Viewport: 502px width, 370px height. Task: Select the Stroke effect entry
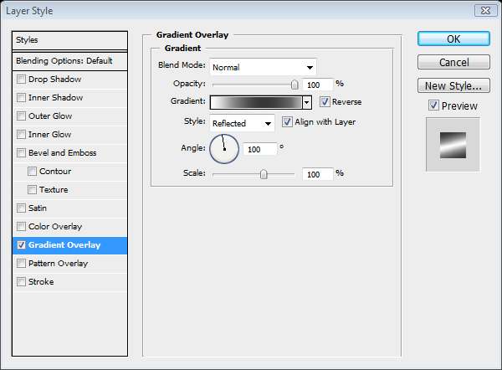pos(41,282)
